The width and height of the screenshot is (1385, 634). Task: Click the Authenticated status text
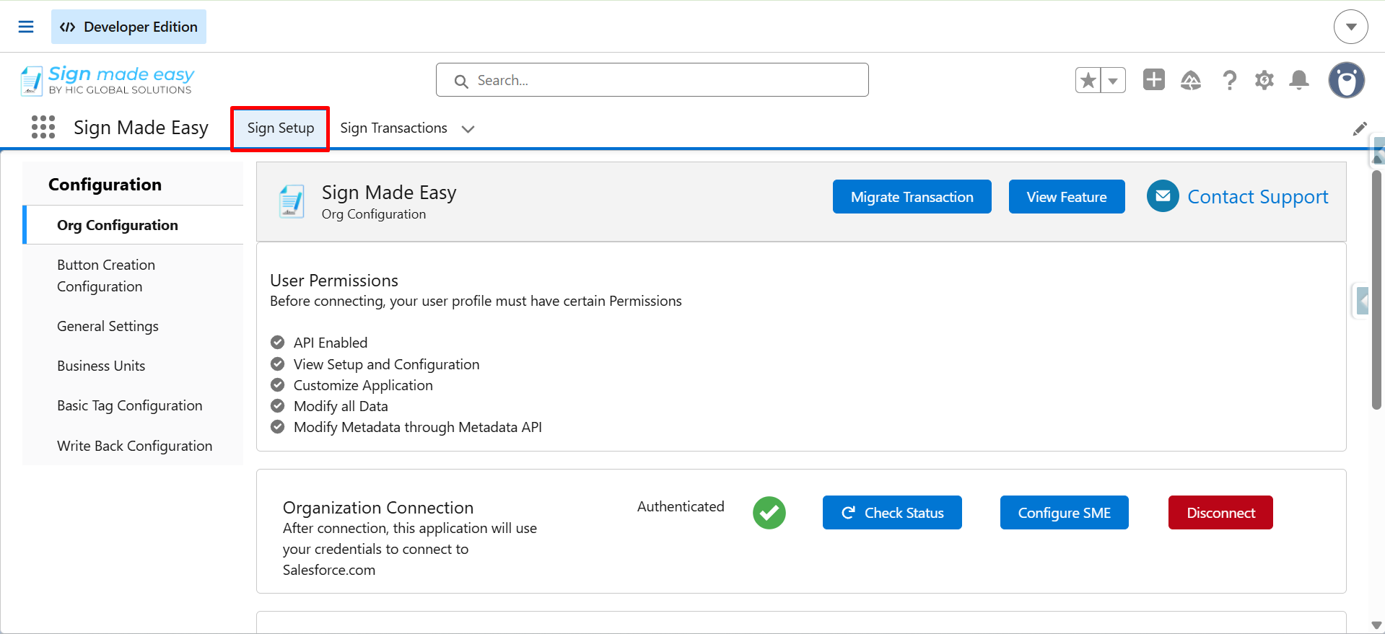click(x=681, y=506)
